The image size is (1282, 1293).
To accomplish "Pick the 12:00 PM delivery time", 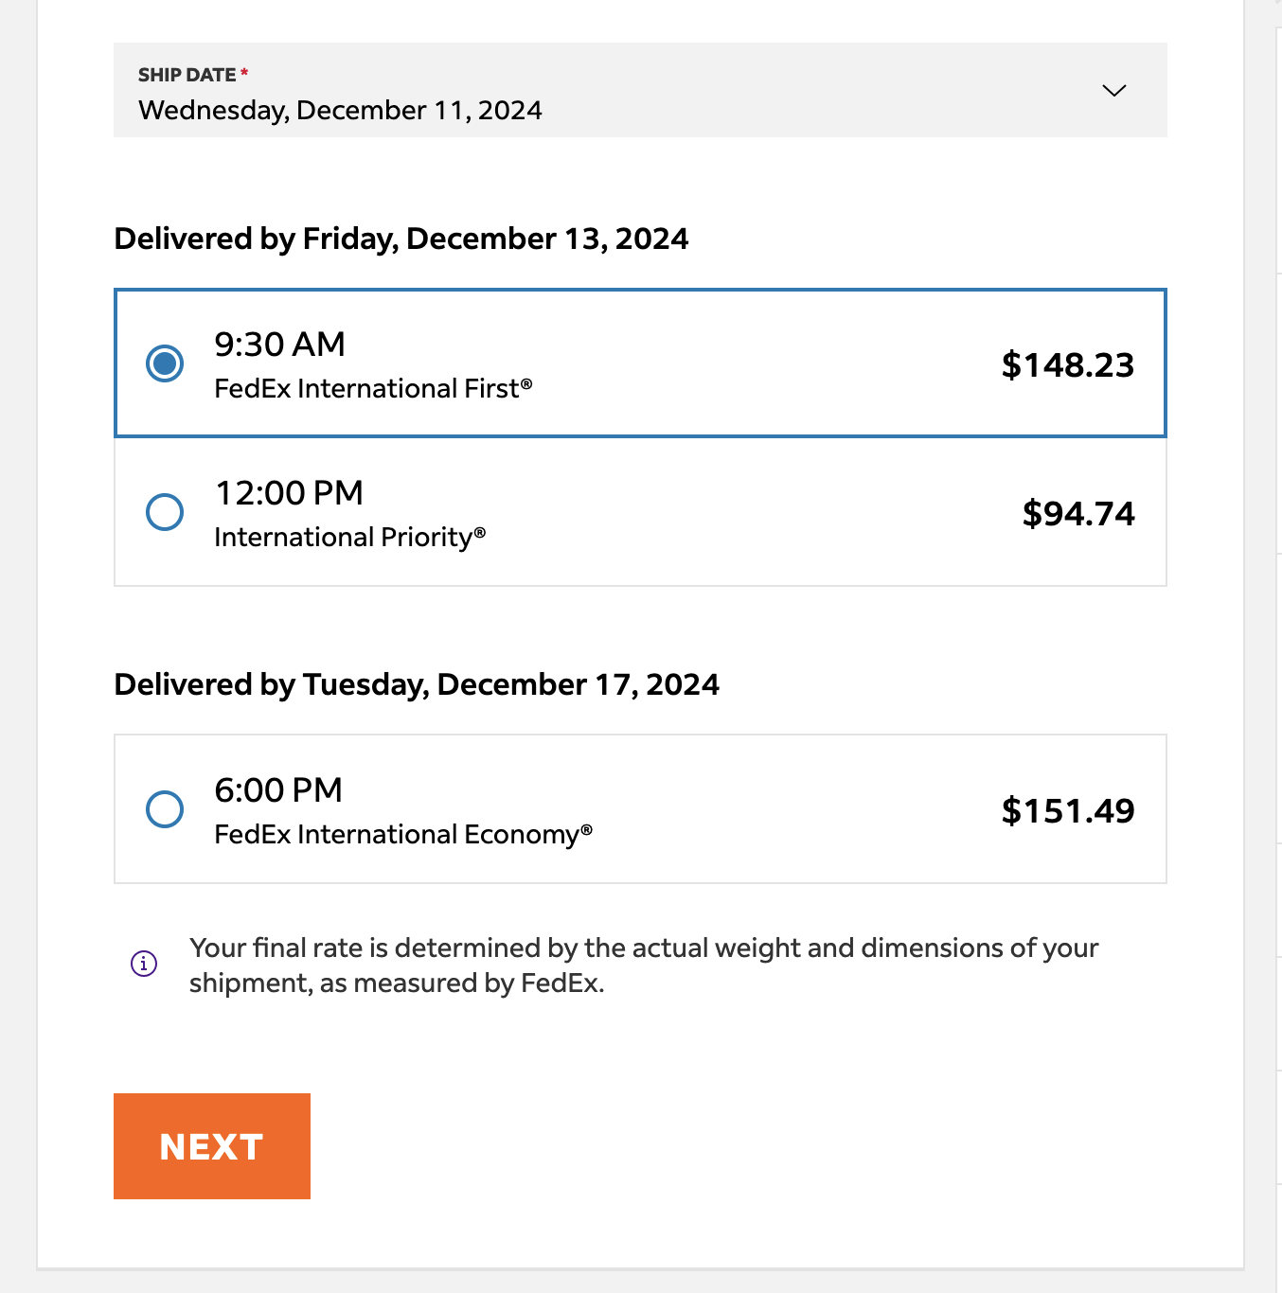I will (289, 493).
